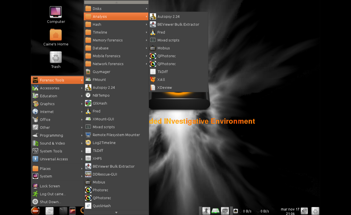Open the clock showing mar nov 17
The width and height of the screenshot is (351, 215).
pos(290,211)
